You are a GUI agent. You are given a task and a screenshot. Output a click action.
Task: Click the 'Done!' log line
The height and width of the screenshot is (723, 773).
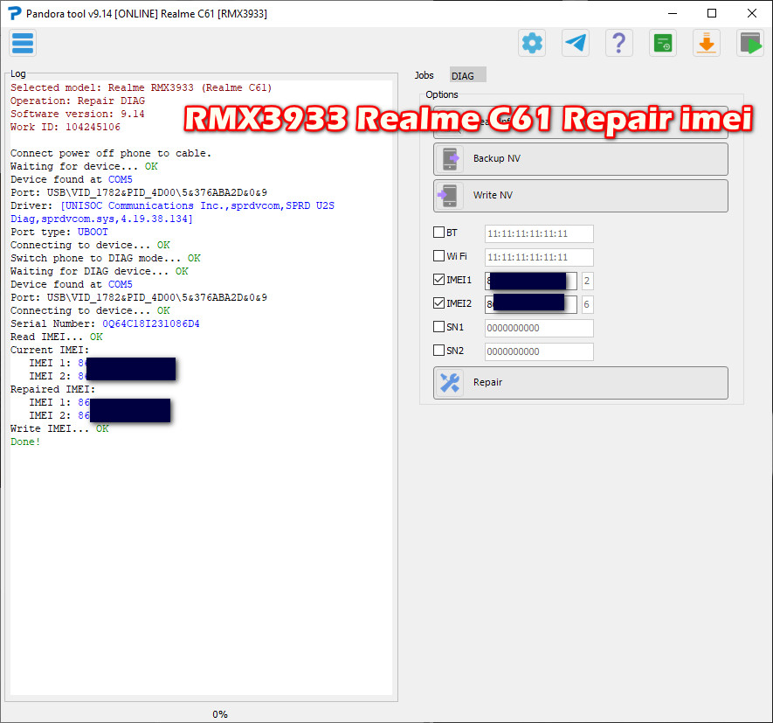tap(25, 441)
